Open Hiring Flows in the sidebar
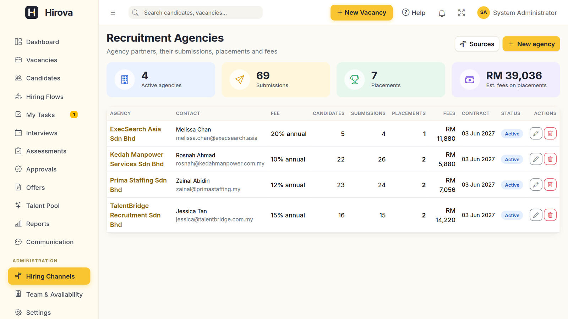The height and width of the screenshot is (319, 568). tap(49, 96)
